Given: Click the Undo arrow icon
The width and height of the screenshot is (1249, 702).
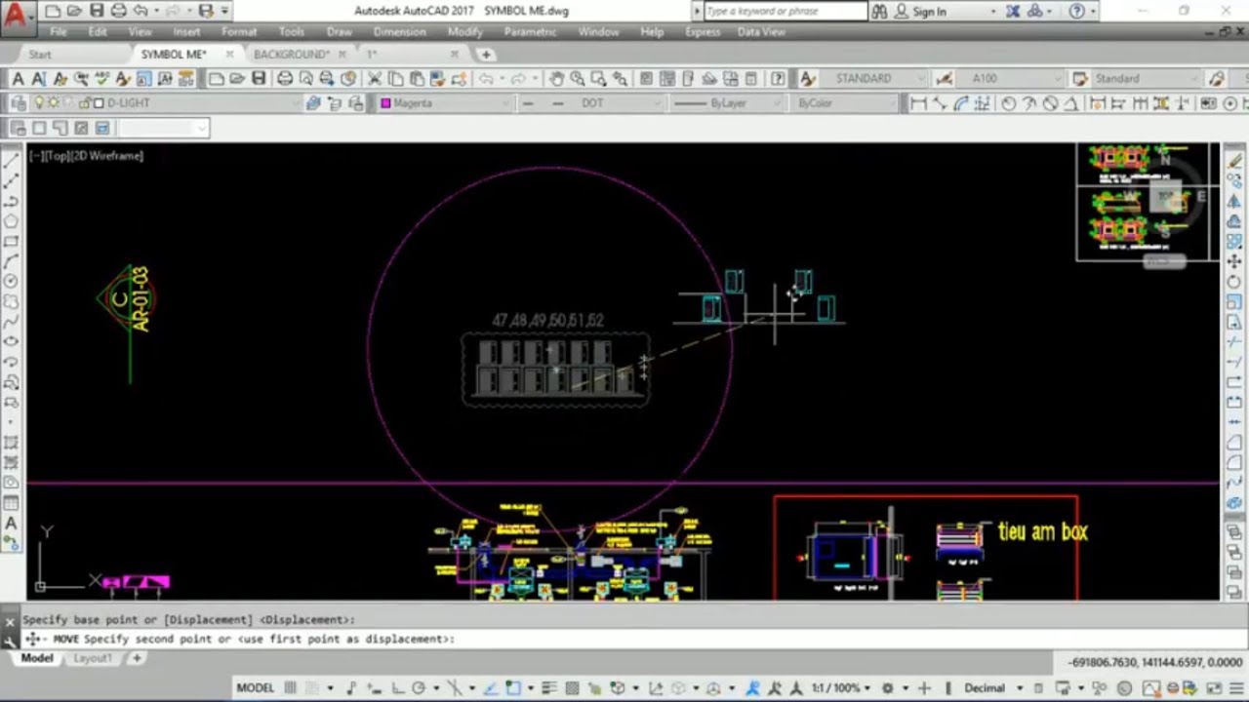Looking at the screenshot, I should coord(485,79).
